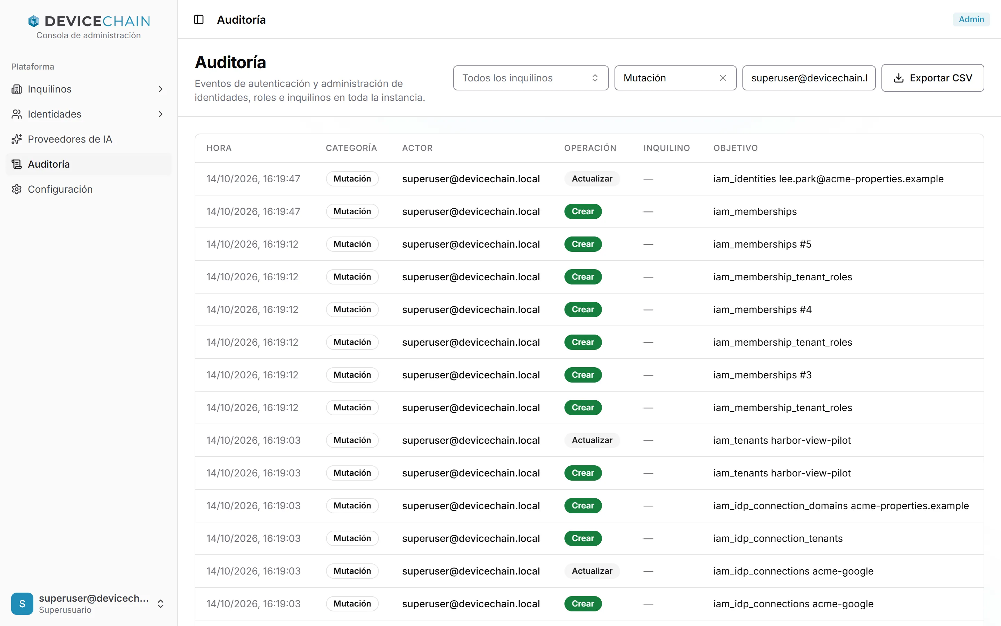
Task: Click Actualizar badge for iam_idp_connections acme-google
Action: pos(592,571)
